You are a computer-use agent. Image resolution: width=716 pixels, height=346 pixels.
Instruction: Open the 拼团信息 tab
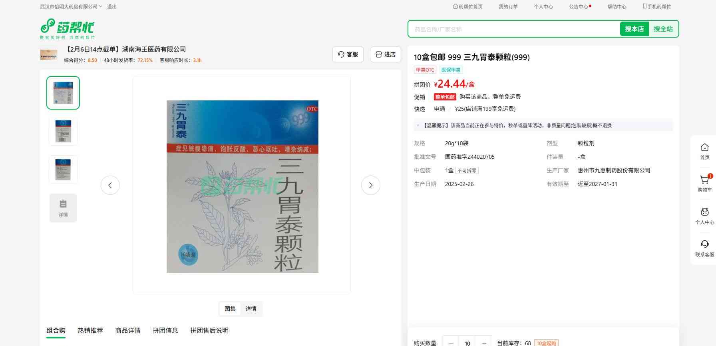(165, 330)
